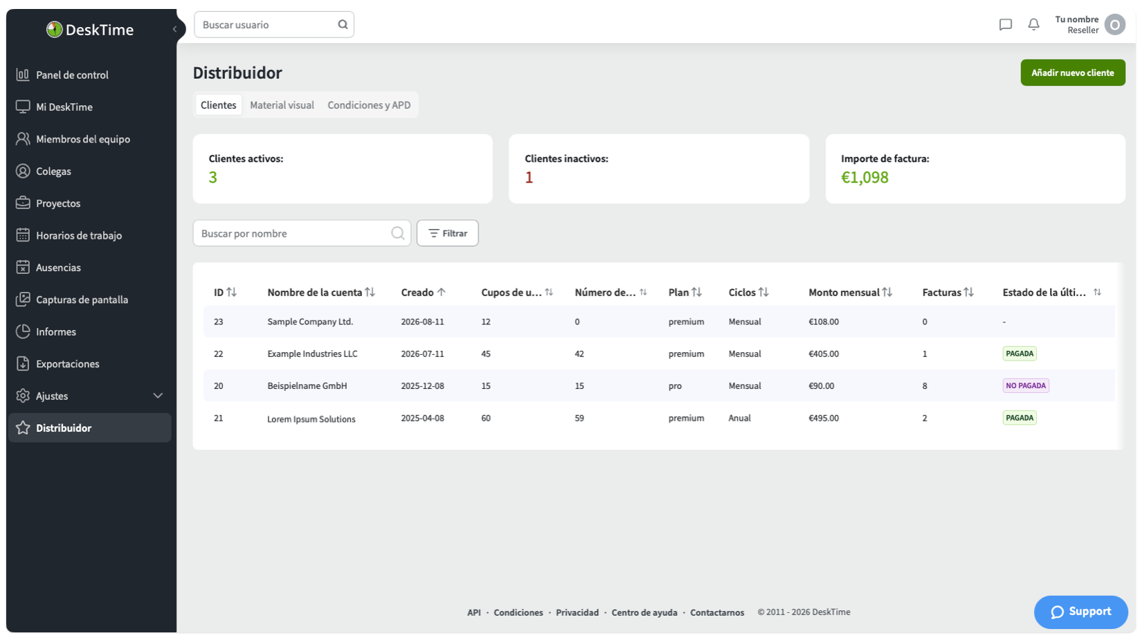Open the Informes section
1142x640 pixels.
(90, 331)
